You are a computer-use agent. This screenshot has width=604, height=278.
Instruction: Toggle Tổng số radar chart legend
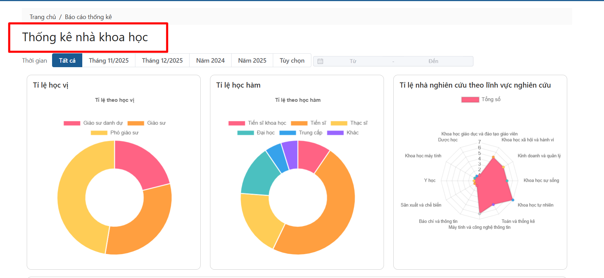pos(481,100)
